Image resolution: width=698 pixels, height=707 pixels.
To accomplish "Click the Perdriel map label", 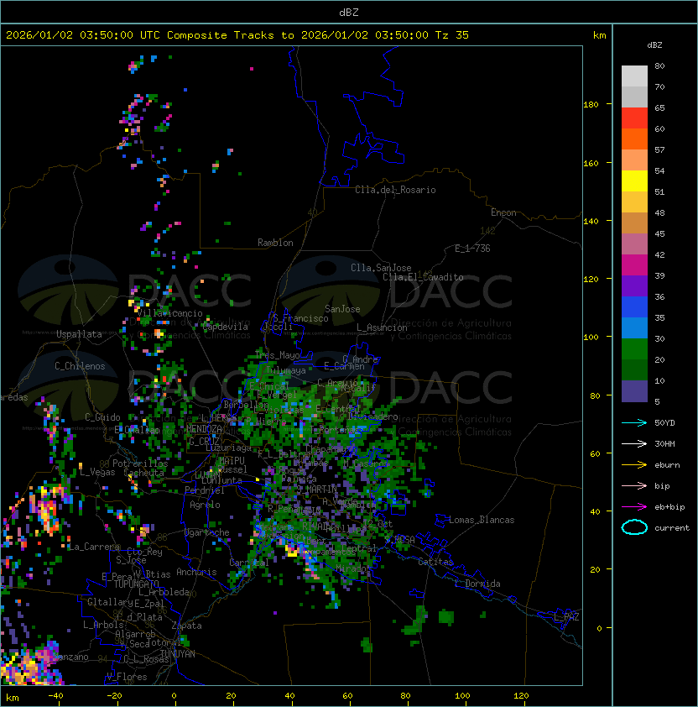I will 205,490.
